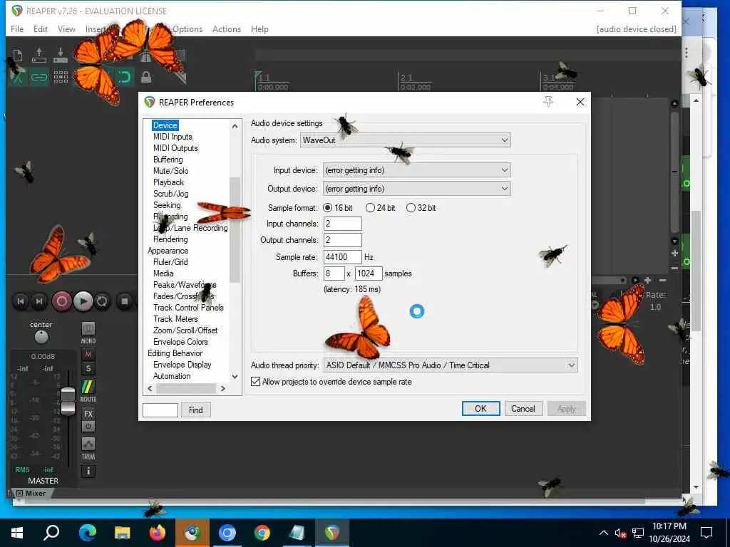The width and height of the screenshot is (730, 547).
Task: Open the Output device dropdown
Action: click(416, 189)
